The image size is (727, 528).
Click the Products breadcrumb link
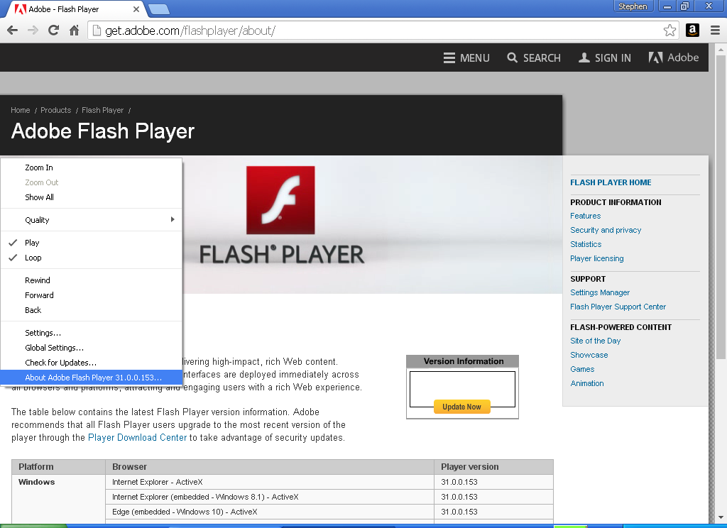[55, 110]
